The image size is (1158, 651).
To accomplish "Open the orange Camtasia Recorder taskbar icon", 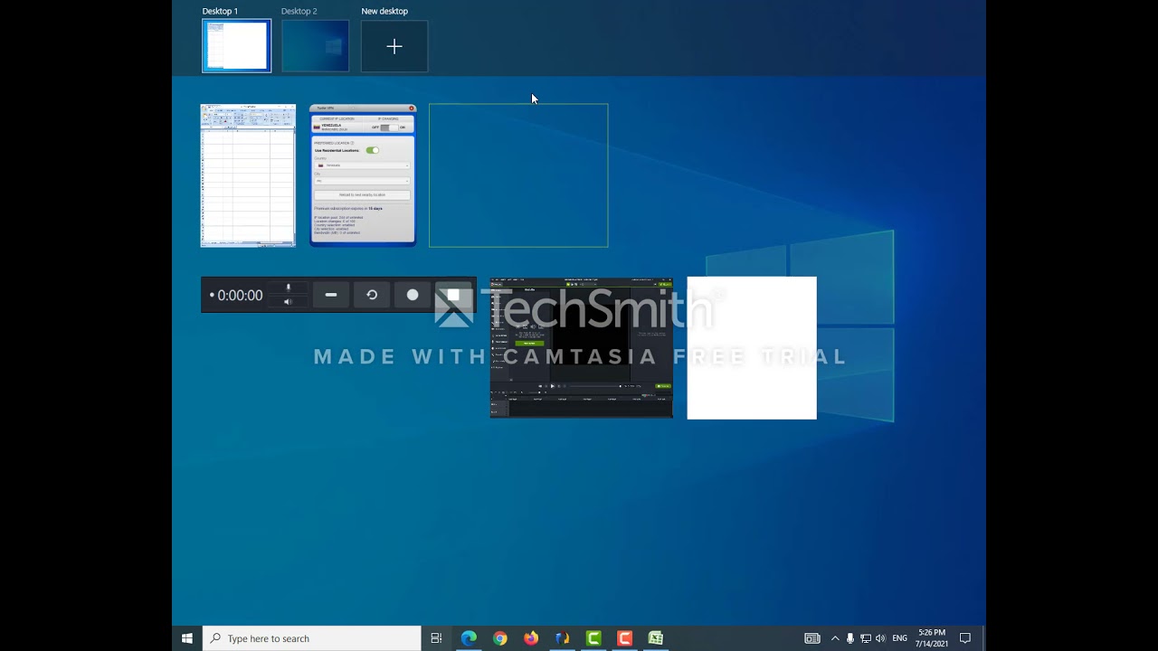I will (x=624, y=638).
